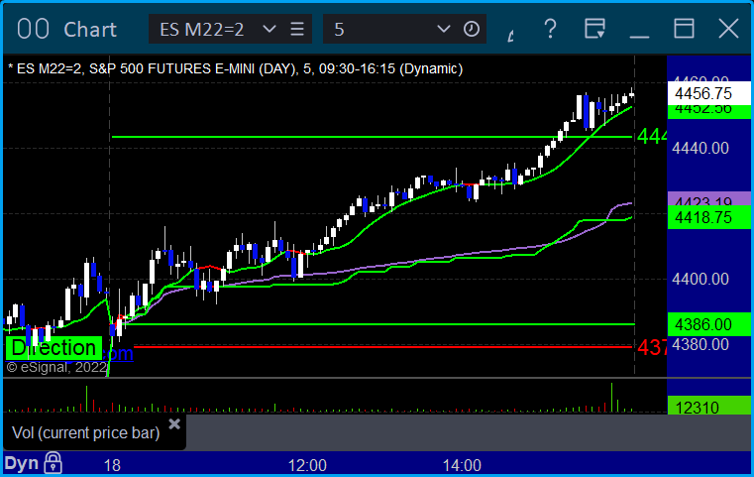Click the purple 4423.19 indicator label
Viewport: 754px width, 477px height.
(x=708, y=198)
